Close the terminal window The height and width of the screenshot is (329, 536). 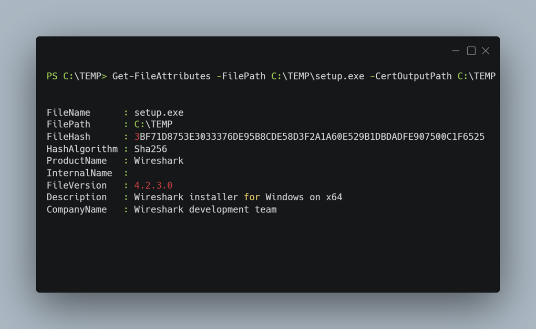pyautogui.click(x=486, y=51)
